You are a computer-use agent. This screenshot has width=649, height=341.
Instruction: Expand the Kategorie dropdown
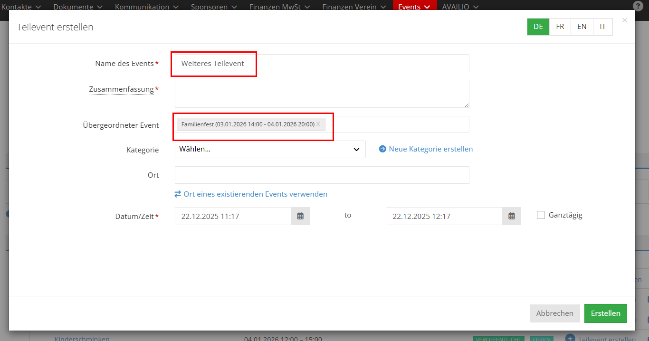(x=270, y=149)
